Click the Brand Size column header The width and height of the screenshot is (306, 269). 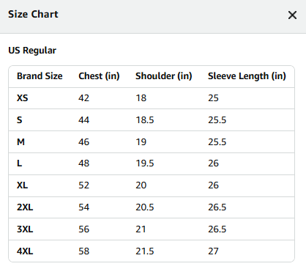(x=40, y=76)
